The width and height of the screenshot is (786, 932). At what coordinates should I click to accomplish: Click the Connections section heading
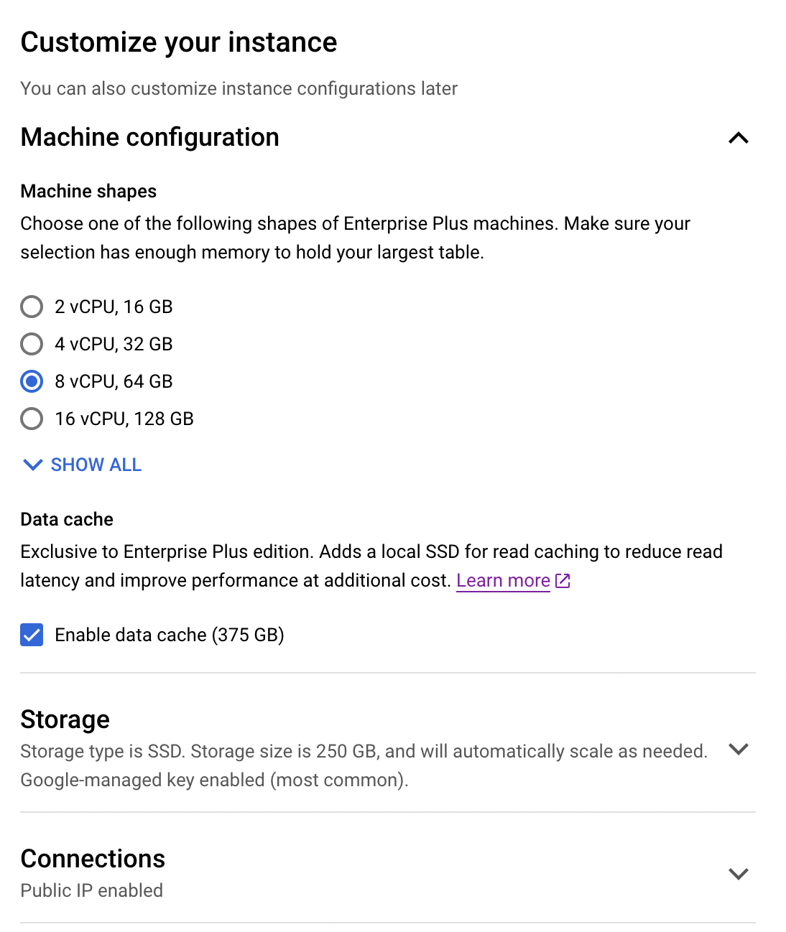point(93,859)
